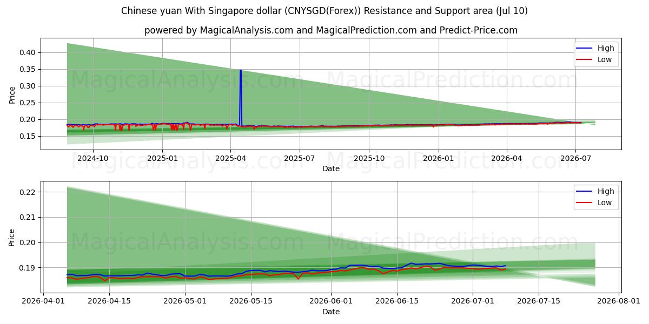Click the 0.22 tick on bottom chart's Price axis
Viewport: 649px width, 324px height.
click(28, 192)
